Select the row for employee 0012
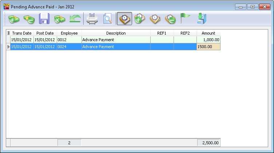This screenshot has height=153, width=274. pyautogui.click(x=69, y=40)
